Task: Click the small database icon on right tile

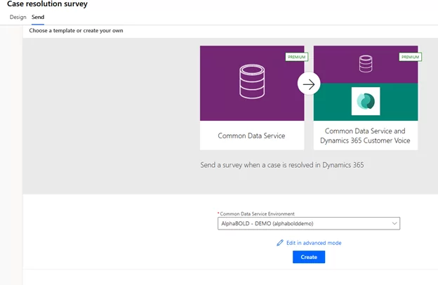Action: [x=366, y=64]
